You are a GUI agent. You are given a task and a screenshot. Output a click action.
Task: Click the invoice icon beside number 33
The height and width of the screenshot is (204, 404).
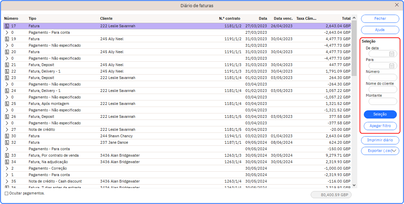point(7,155)
